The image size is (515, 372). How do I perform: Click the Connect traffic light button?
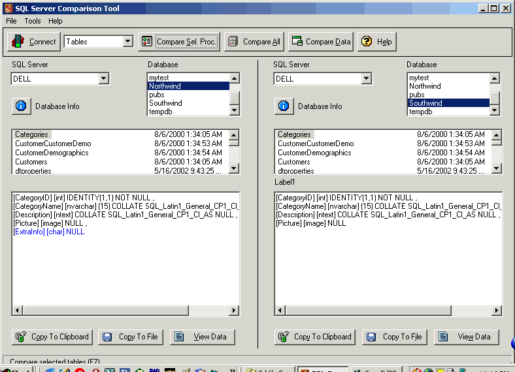point(34,42)
